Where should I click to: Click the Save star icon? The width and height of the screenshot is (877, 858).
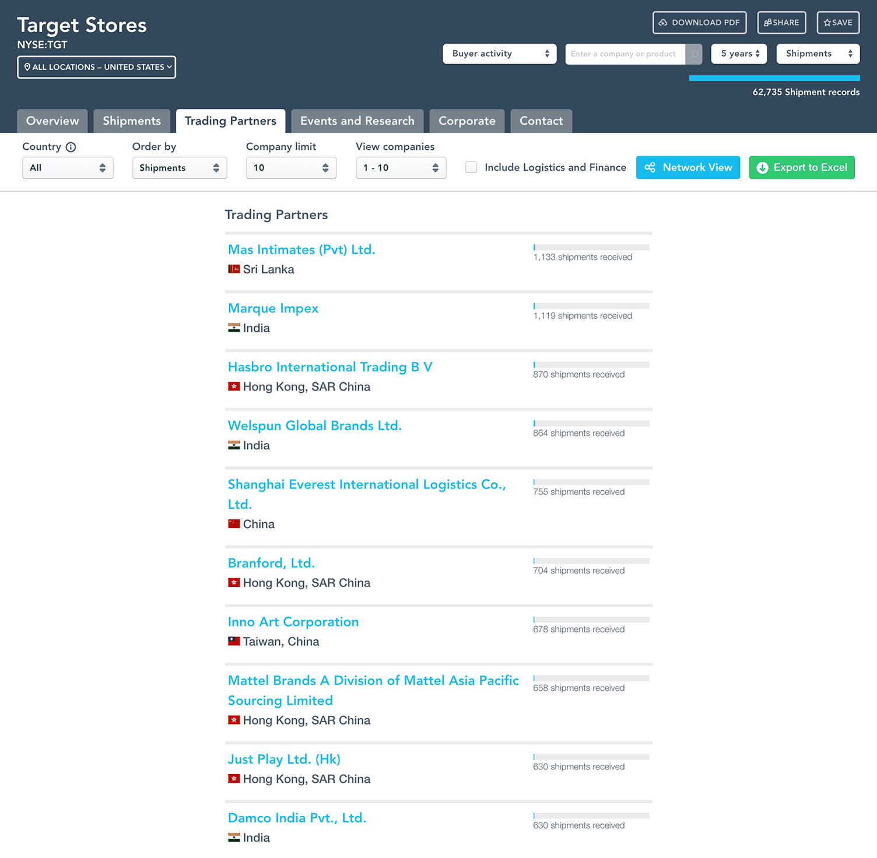click(827, 23)
